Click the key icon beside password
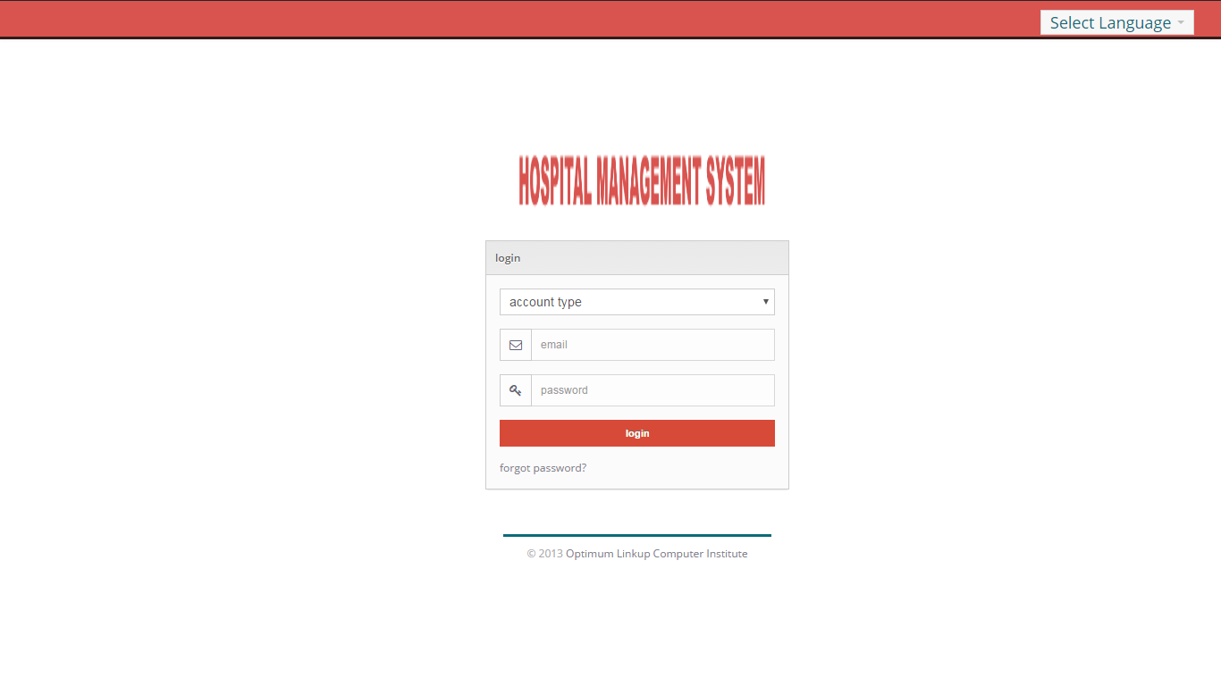1221x686 pixels. (x=516, y=390)
